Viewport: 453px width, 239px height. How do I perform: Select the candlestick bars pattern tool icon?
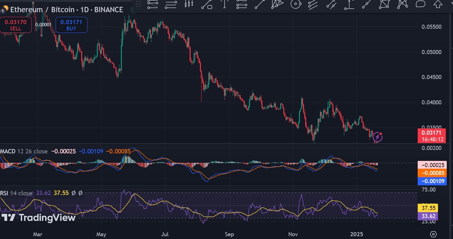(x=188, y=4)
